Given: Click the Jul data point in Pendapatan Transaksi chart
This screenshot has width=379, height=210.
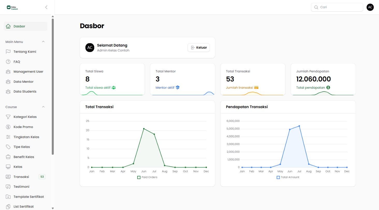Looking at the screenshot, I should (299, 126).
